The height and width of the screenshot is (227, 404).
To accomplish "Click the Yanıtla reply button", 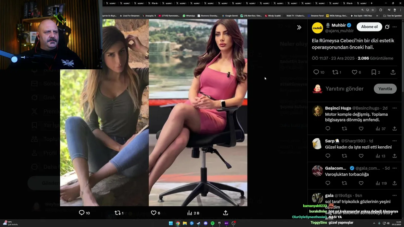I will pos(385,89).
